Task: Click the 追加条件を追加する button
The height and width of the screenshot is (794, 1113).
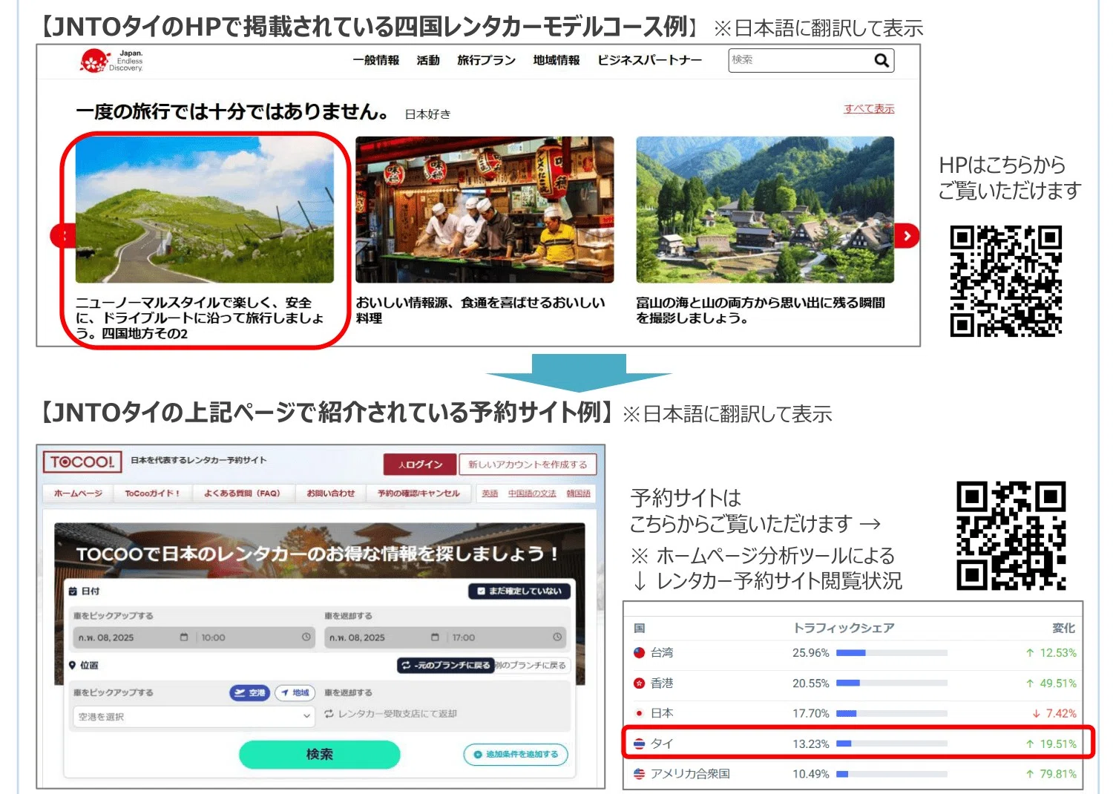Action: tap(516, 755)
